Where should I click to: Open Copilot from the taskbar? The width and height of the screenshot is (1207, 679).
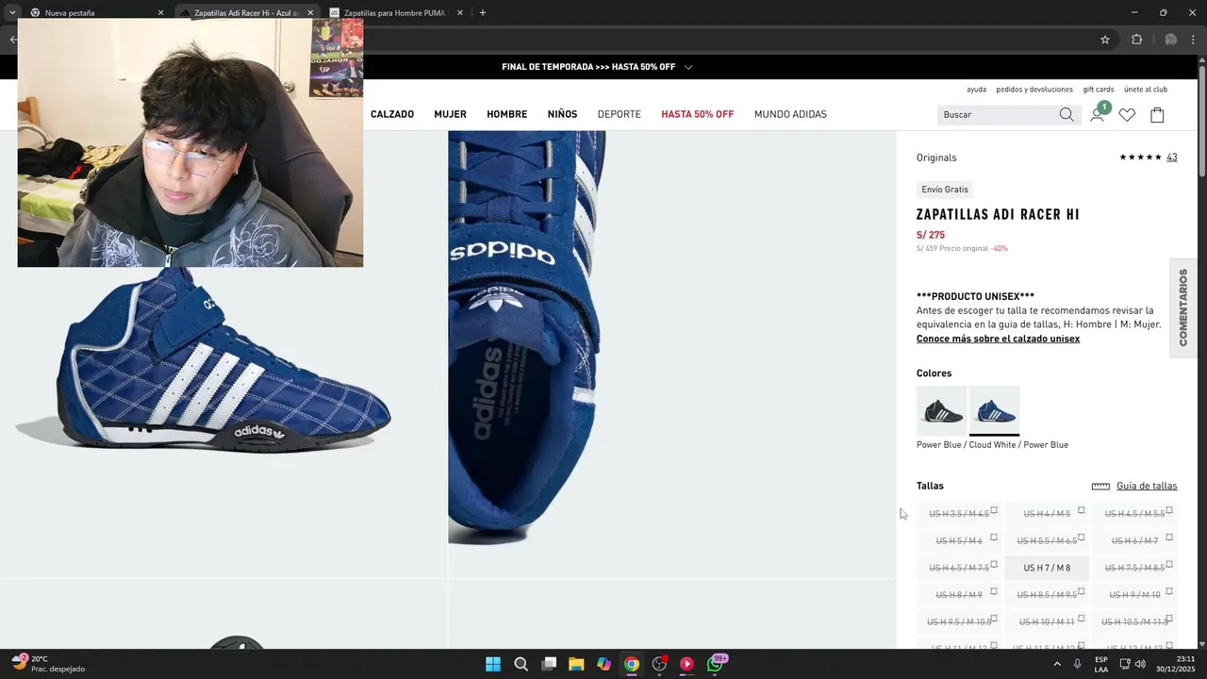pos(603,664)
